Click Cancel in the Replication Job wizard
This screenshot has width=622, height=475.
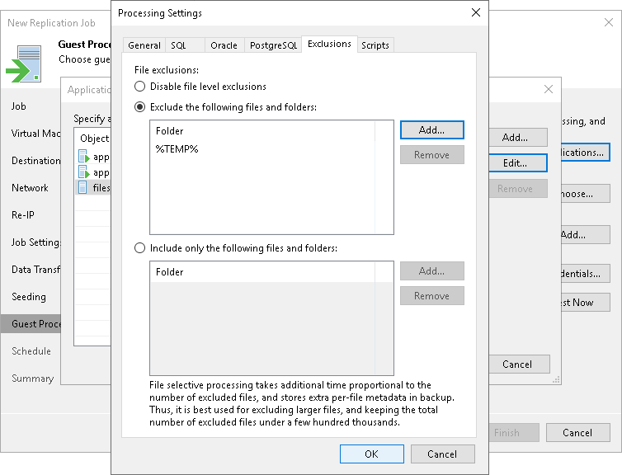coord(578,433)
